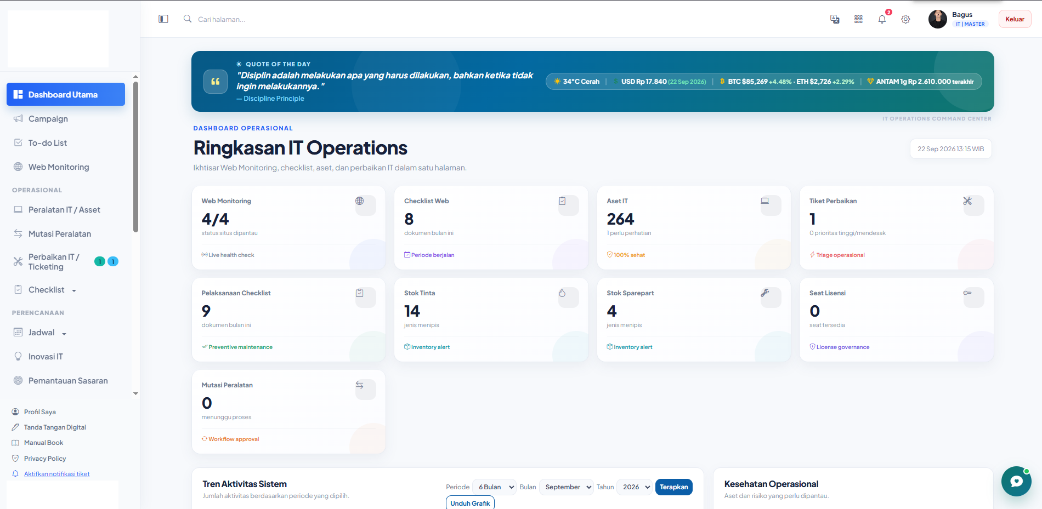Image resolution: width=1042 pixels, height=509 pixels.
Task: Open Peralatan IT / Asset menu
Action: [66, 210]
